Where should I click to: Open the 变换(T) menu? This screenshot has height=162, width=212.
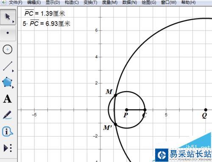coord(90,3)
